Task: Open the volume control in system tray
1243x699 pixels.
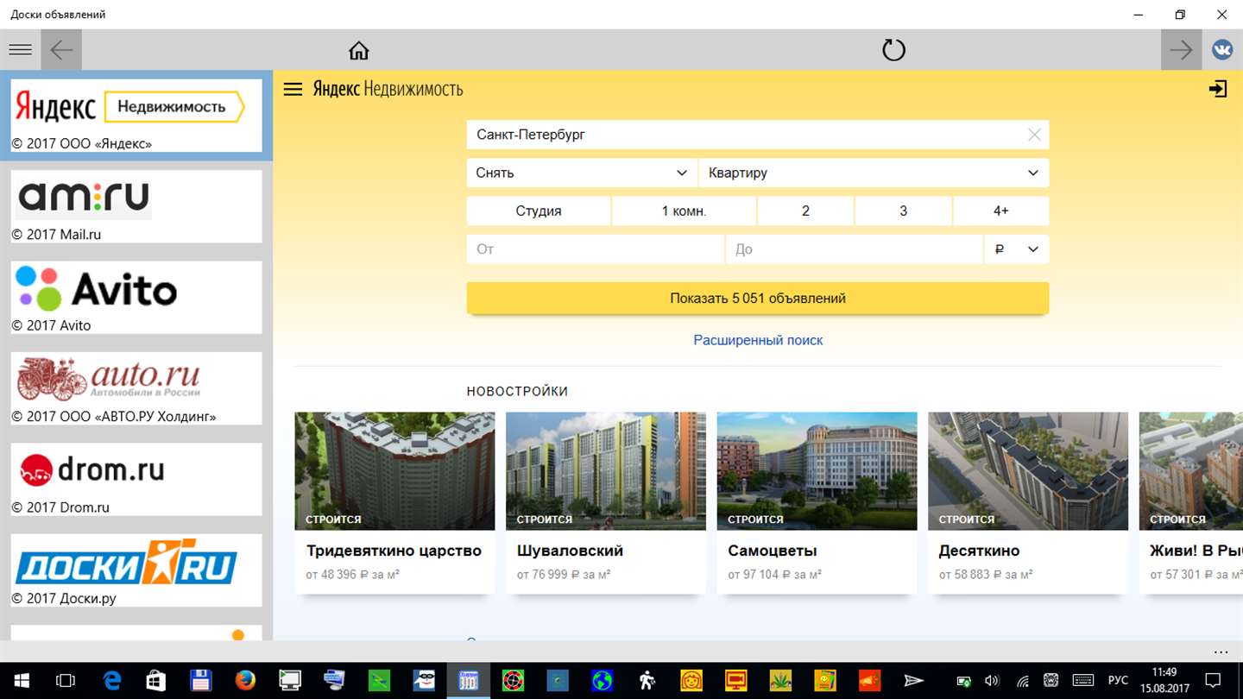Action: [x=993, y=681]
